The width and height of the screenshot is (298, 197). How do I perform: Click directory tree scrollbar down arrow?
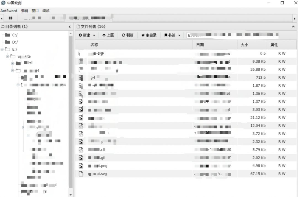(71, 195)
